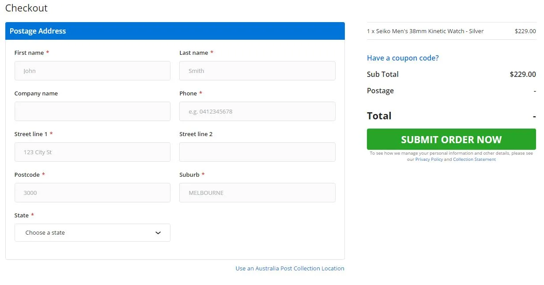Click the Postage Address panel header

pos(175,31)
